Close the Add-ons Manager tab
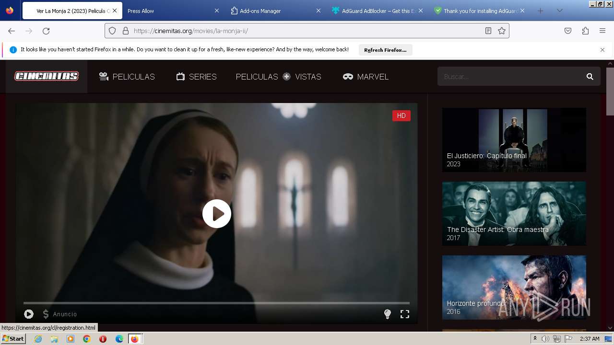The width and height of the screenshot is (614, 345). [318, 11]
